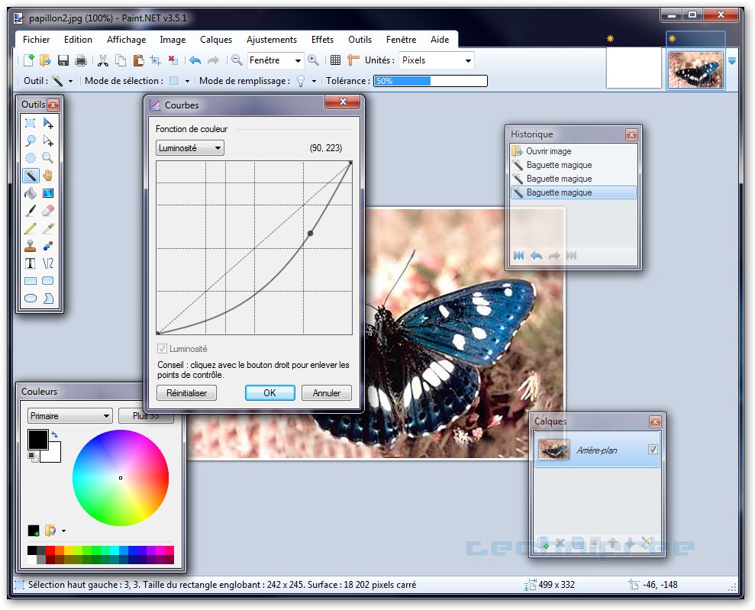Click the Crop to selection icon

click(155, 60)
